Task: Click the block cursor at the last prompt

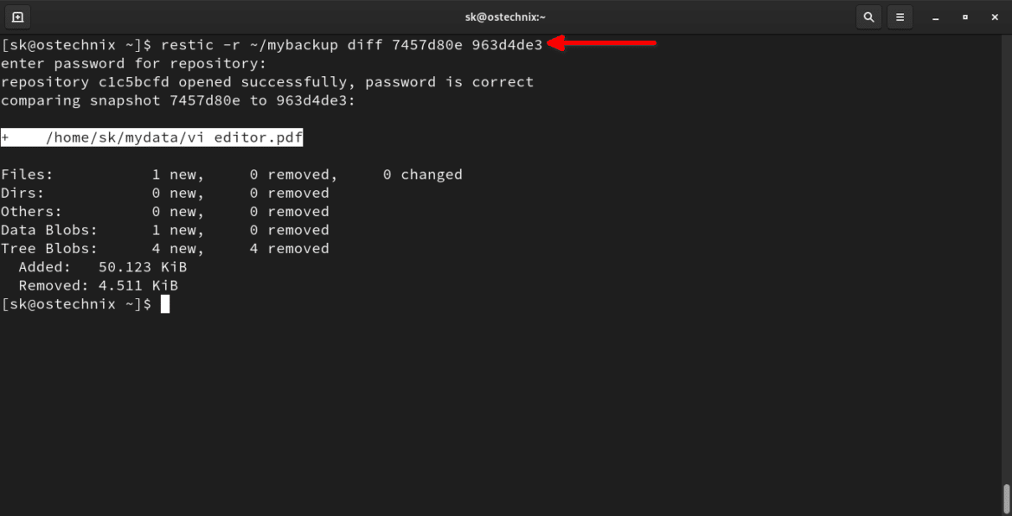Action: [165, 304]
